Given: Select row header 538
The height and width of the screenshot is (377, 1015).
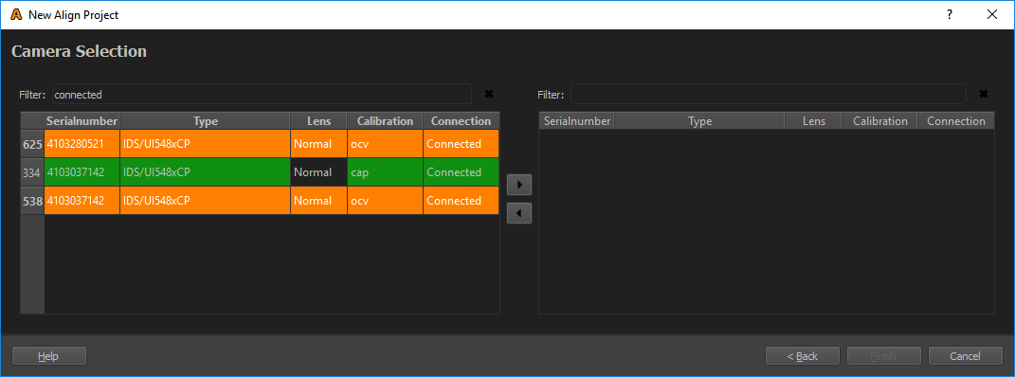Looking at the screenshot, I should tap(32, 201).
